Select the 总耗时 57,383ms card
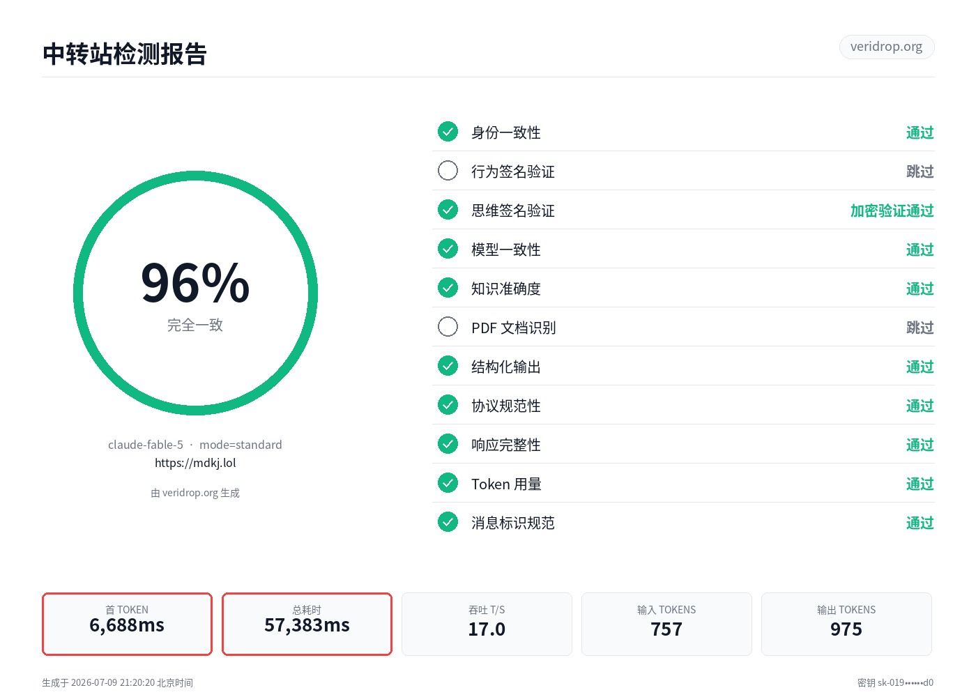The width and height of the screenshot is (976, 697). pyautogui.click(x=307, y=624)
